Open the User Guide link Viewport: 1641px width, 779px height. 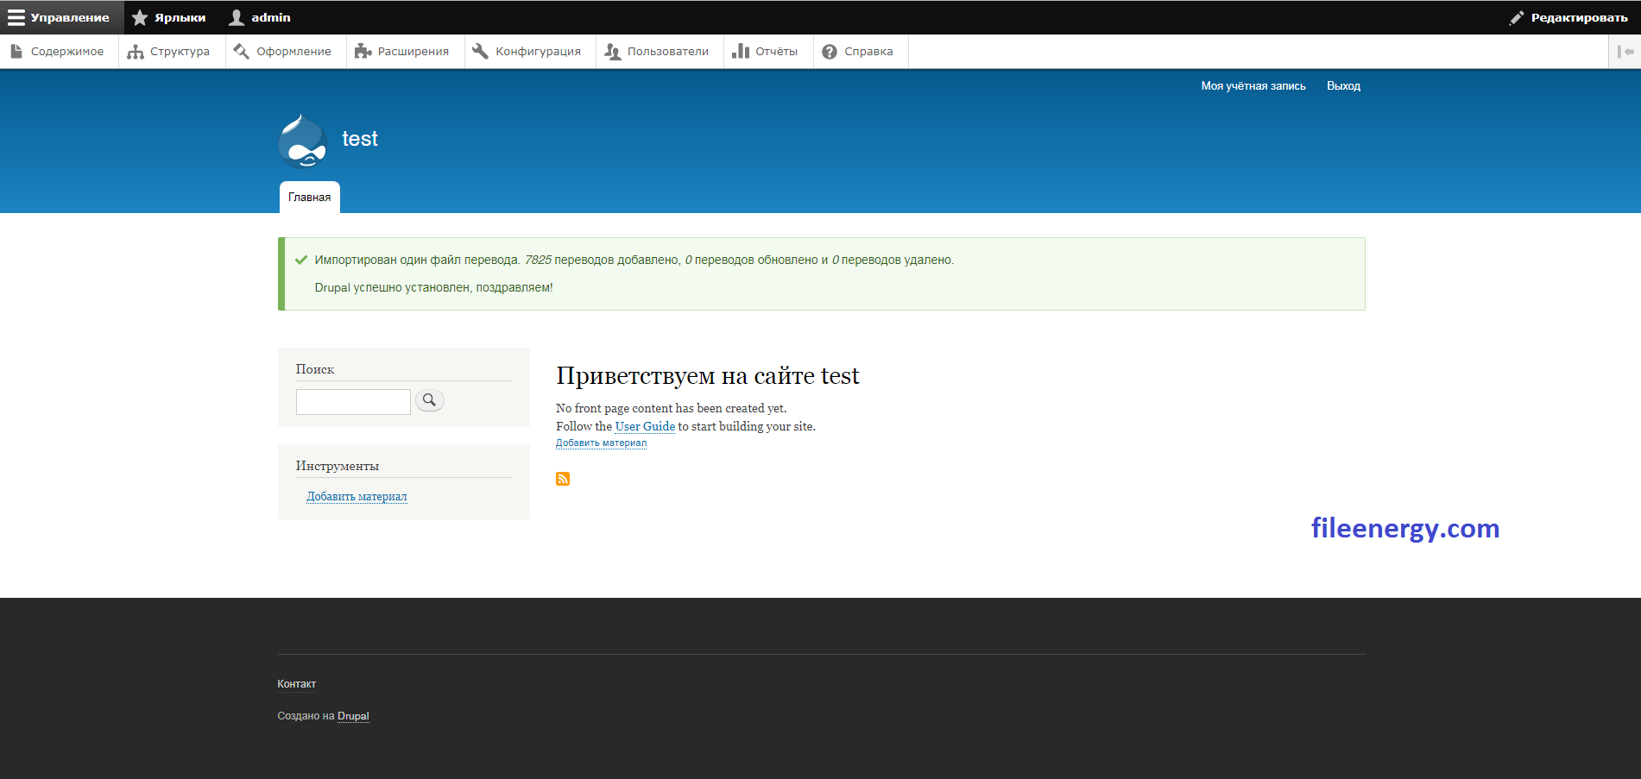645,426
